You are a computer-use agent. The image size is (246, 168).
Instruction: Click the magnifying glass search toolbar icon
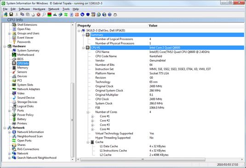(x=44, y=15)
